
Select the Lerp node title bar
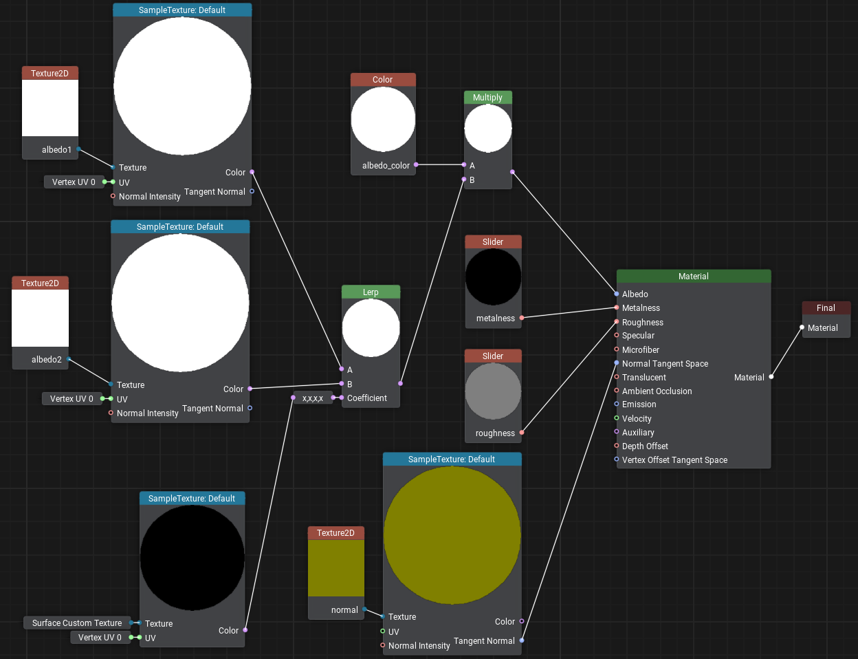coord(371,292)
